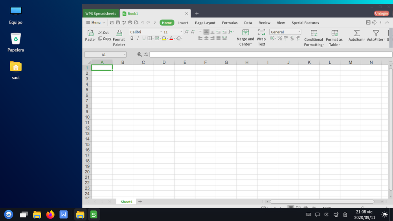Click the Format Painter brush icon
This screenshot has width=393, height=221.
point(119,33)
